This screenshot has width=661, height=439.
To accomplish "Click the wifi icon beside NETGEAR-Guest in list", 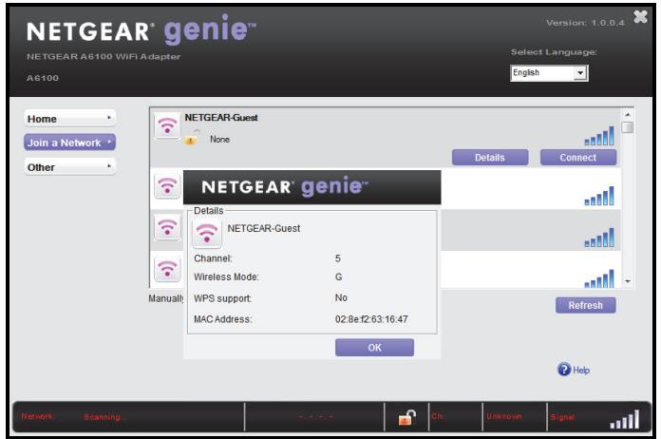I will (167, 125).
